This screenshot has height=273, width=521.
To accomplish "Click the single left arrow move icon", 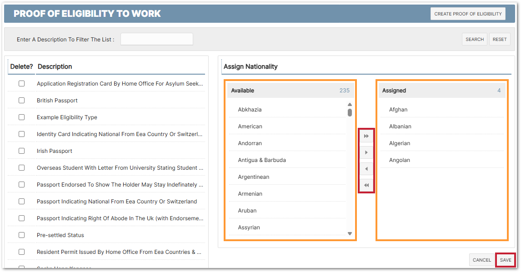I will [x=366, y=169].
